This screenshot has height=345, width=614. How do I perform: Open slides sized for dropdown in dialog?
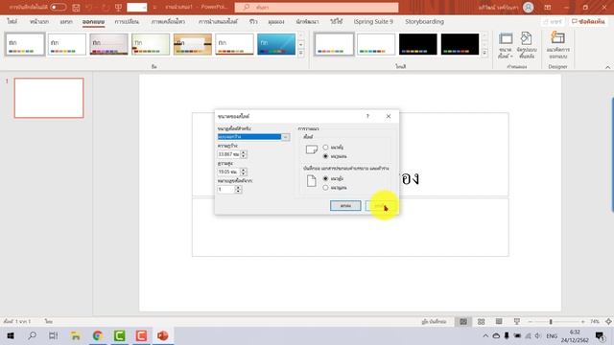pos(286,137)
